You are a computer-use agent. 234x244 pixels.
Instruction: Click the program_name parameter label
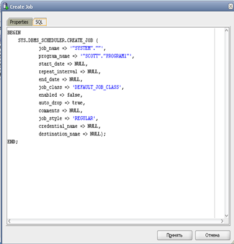54,56
